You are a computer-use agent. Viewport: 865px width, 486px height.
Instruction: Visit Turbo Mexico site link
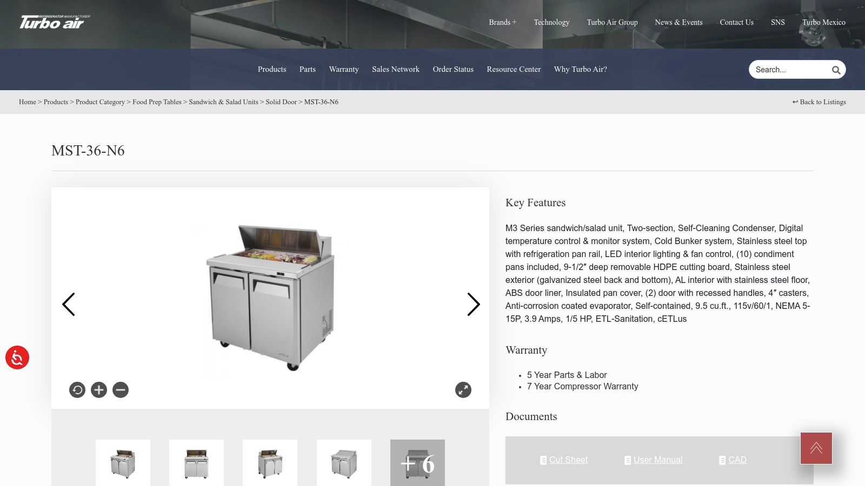tap(823, 22)
